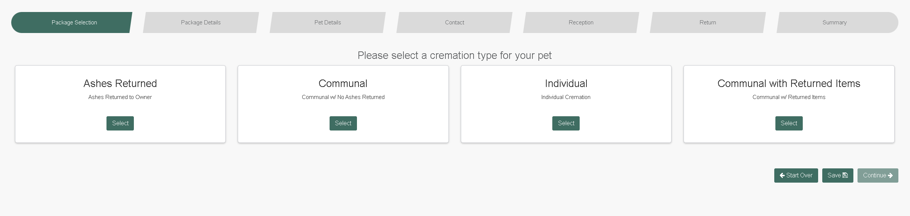Open the Package Details step

tap(201, 22)
